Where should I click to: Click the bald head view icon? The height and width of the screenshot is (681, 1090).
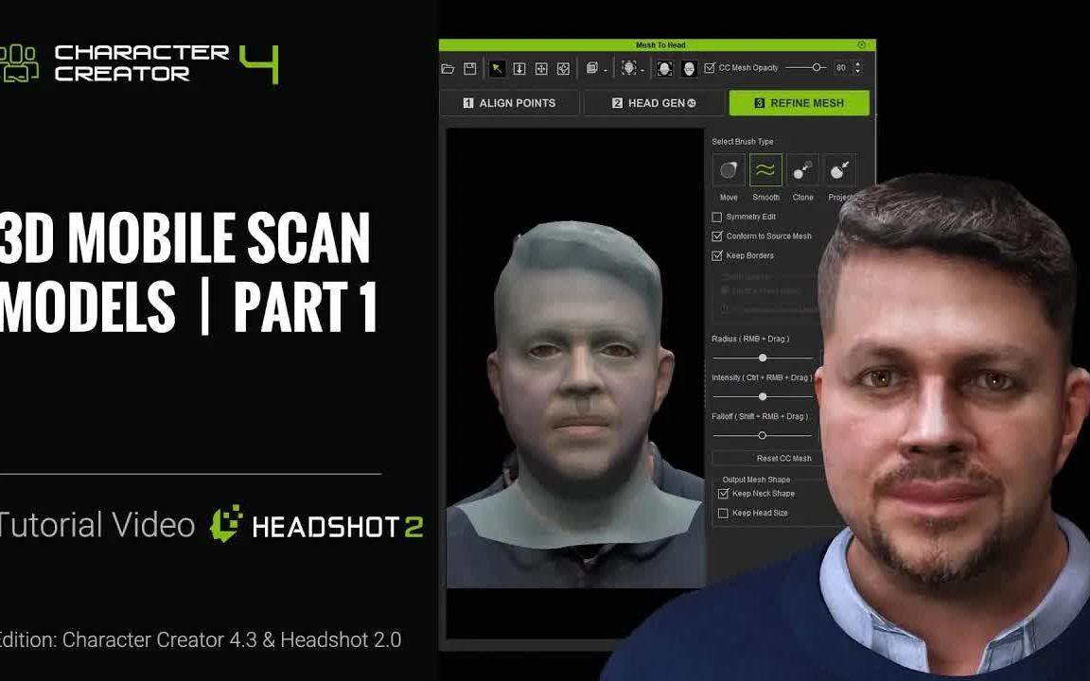[x=689, y=68]
